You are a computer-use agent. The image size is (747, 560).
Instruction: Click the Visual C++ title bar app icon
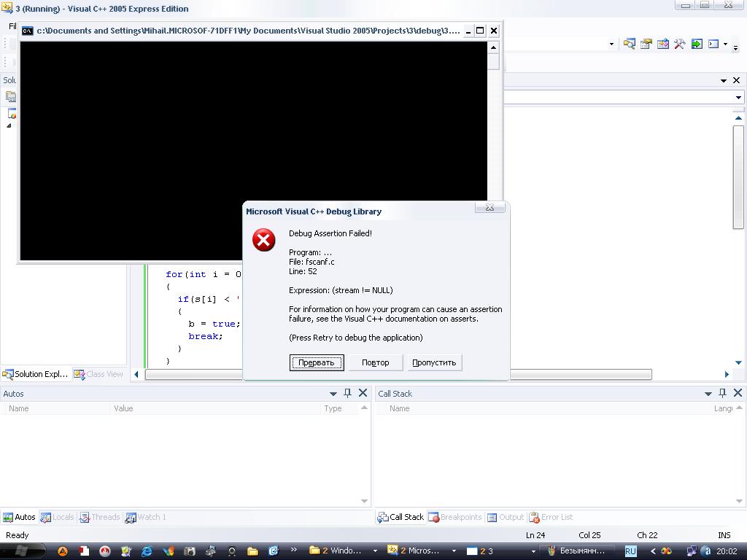pyautogui.click(x=7, y=8)
